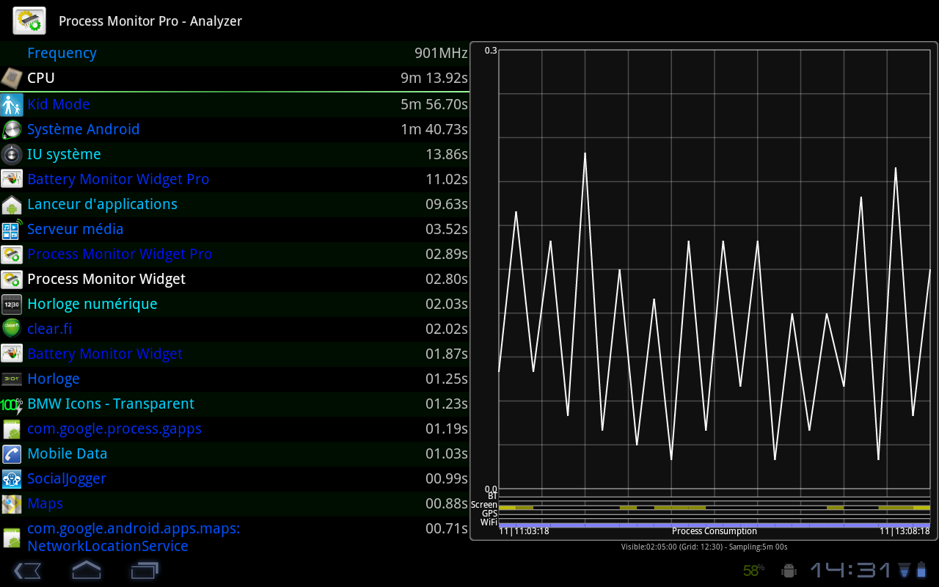The width and height of the screenshot is (939, 587).
Task: Tap the Screen state timeline bar
Action: [715, 507]
